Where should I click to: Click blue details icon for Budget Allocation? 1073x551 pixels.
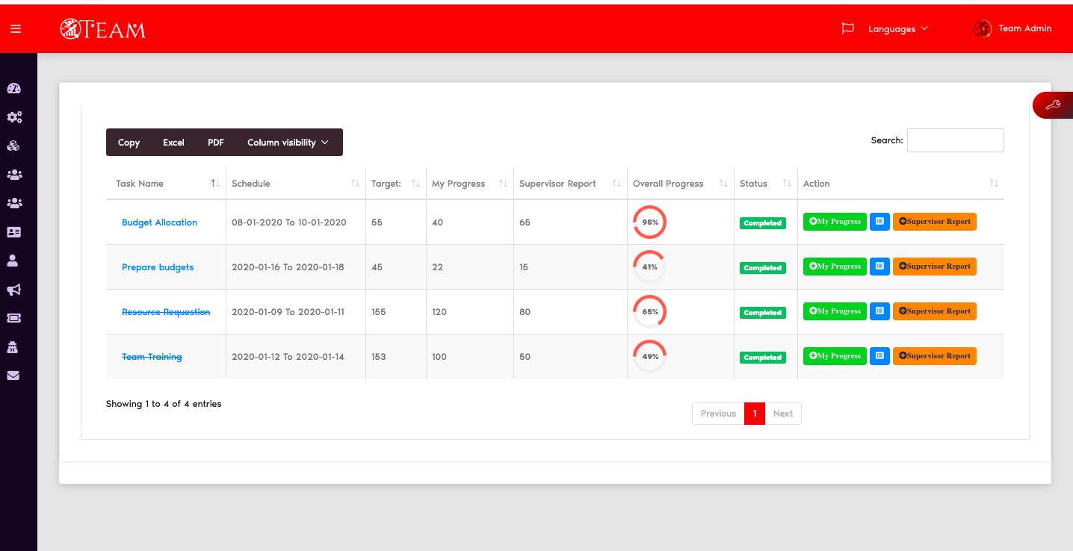[x=879, y=222]
